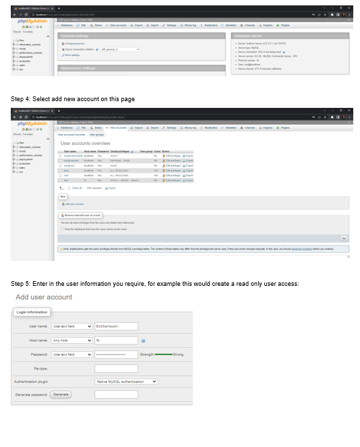Click Status tab icon in User accounts screenshot
The image size is (360, 447).
tap(92, 127)
